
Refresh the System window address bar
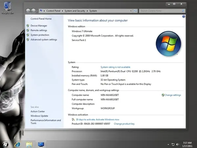click(135, 11)
